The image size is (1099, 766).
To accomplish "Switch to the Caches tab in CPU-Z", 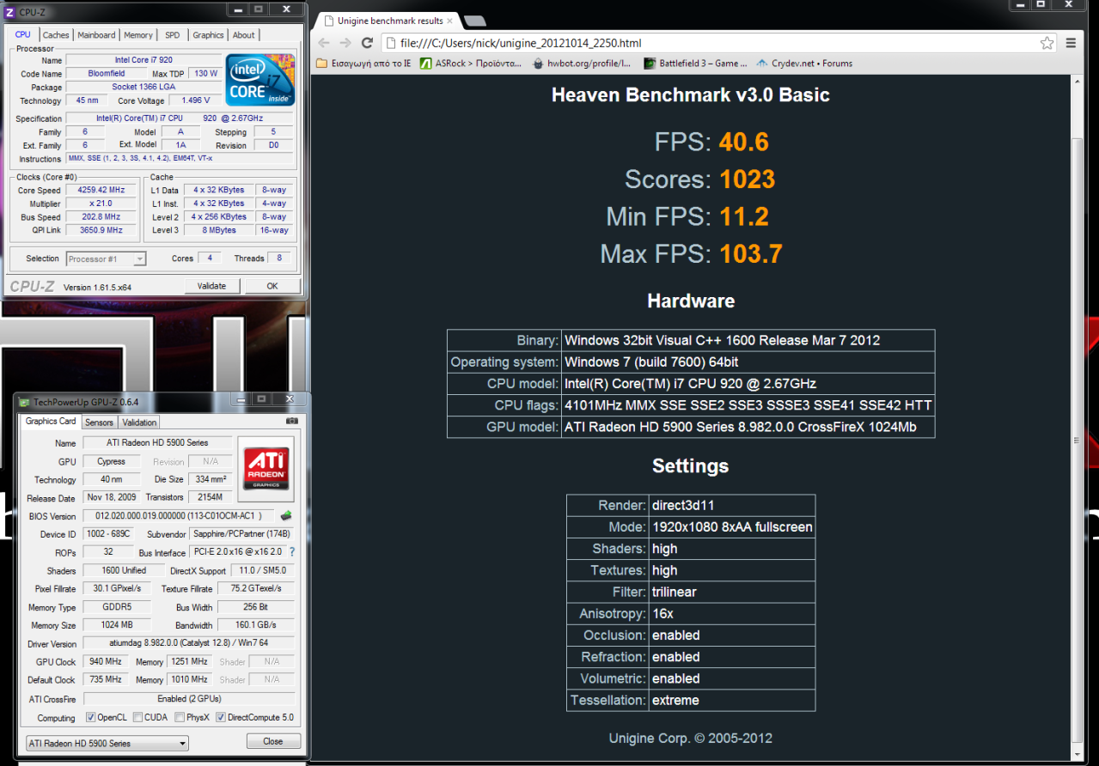I will [x=56, y=35].
